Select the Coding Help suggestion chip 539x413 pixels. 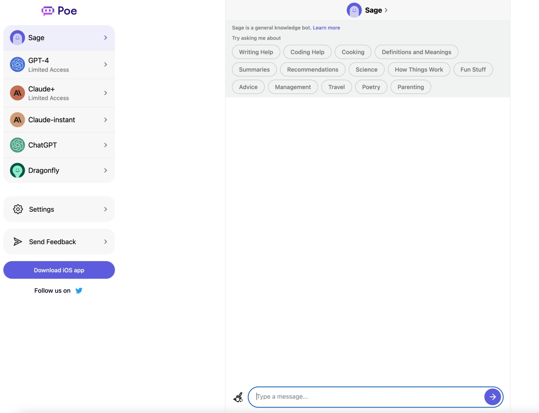click(x=307, y=52)
